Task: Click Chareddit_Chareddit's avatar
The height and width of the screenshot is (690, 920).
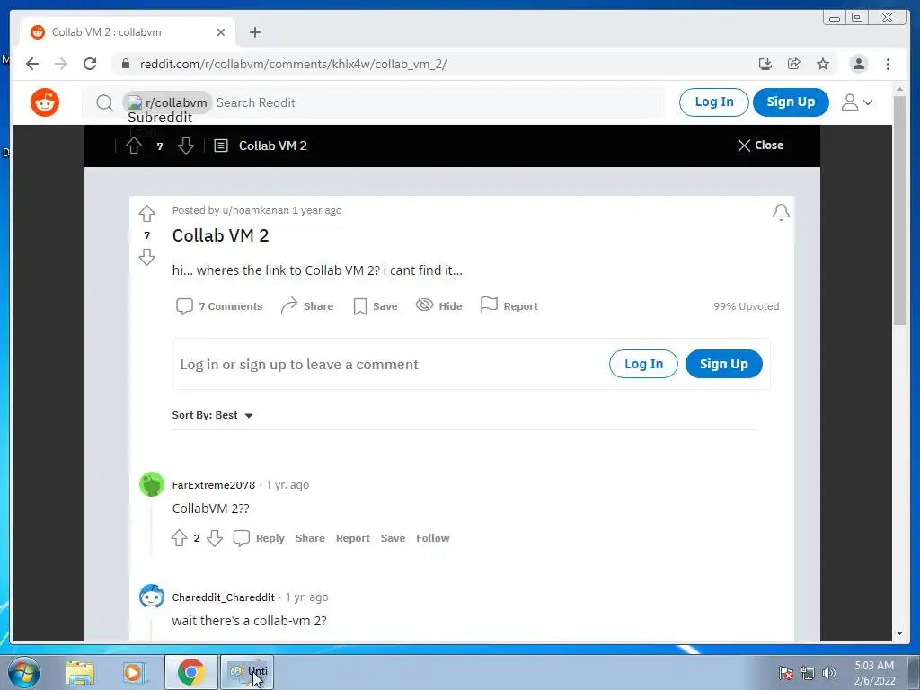Action: tap(151, 597)
